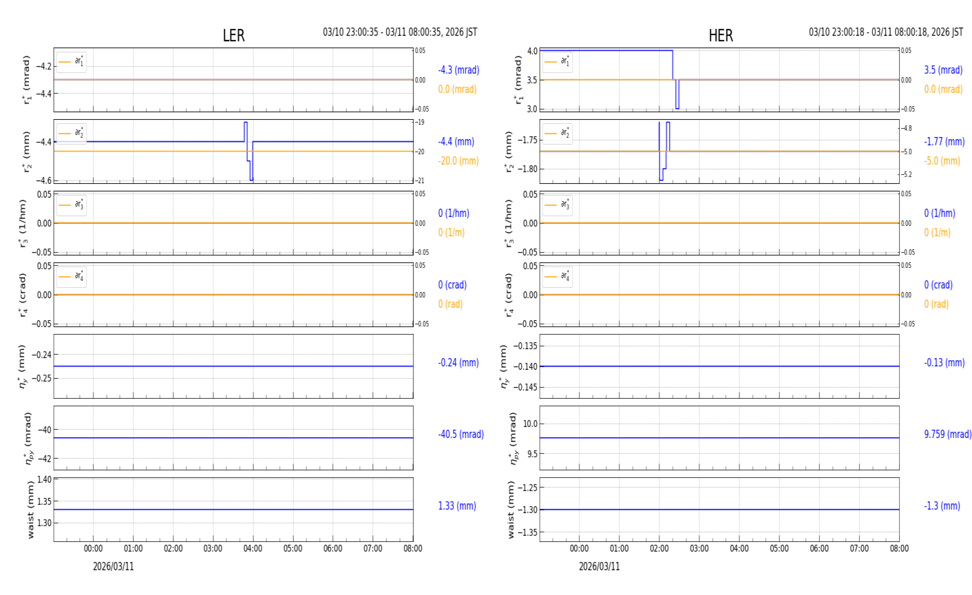Click the LER plot title
The height and width of the screenshot is (595, 972).
coord(233,36)
